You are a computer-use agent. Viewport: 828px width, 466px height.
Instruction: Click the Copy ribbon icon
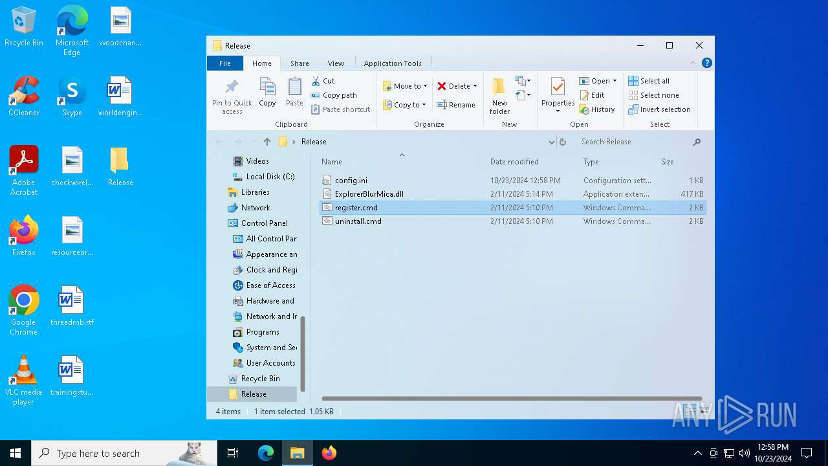(267, 87)
